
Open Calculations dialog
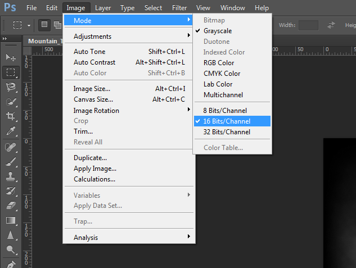click(x=128, y=179)
